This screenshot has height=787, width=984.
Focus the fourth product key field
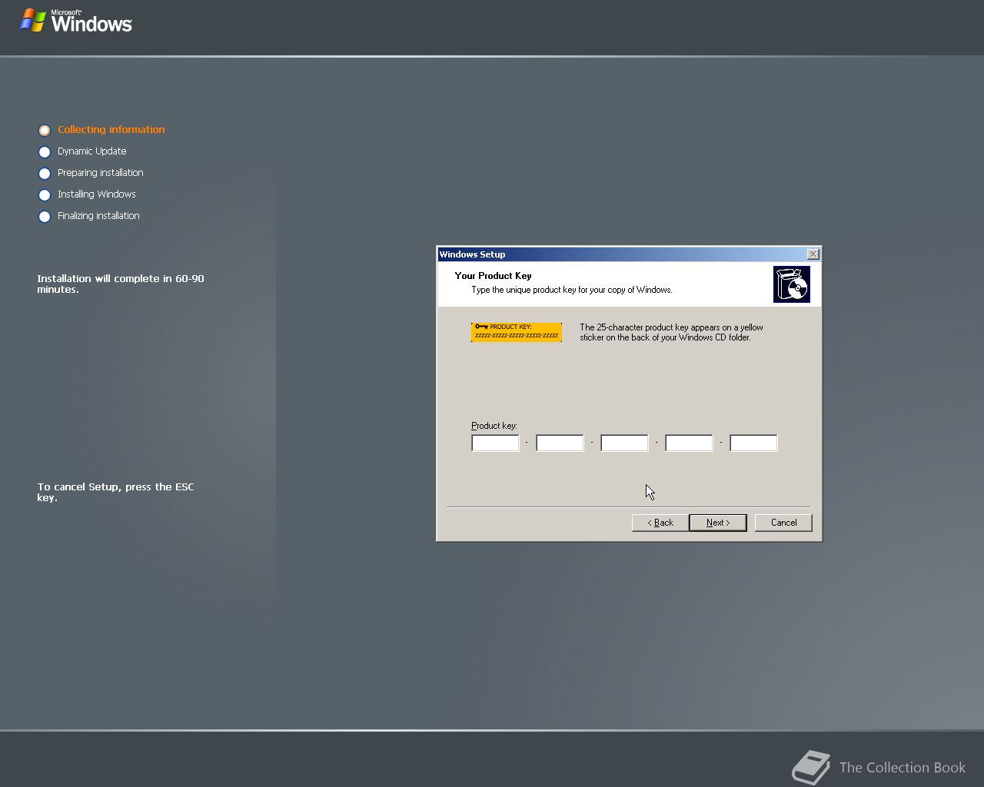coord(689,443)
